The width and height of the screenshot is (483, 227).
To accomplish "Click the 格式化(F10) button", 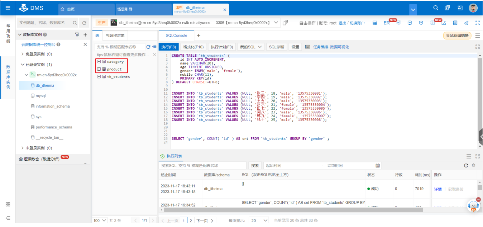I will click(193, 47).
